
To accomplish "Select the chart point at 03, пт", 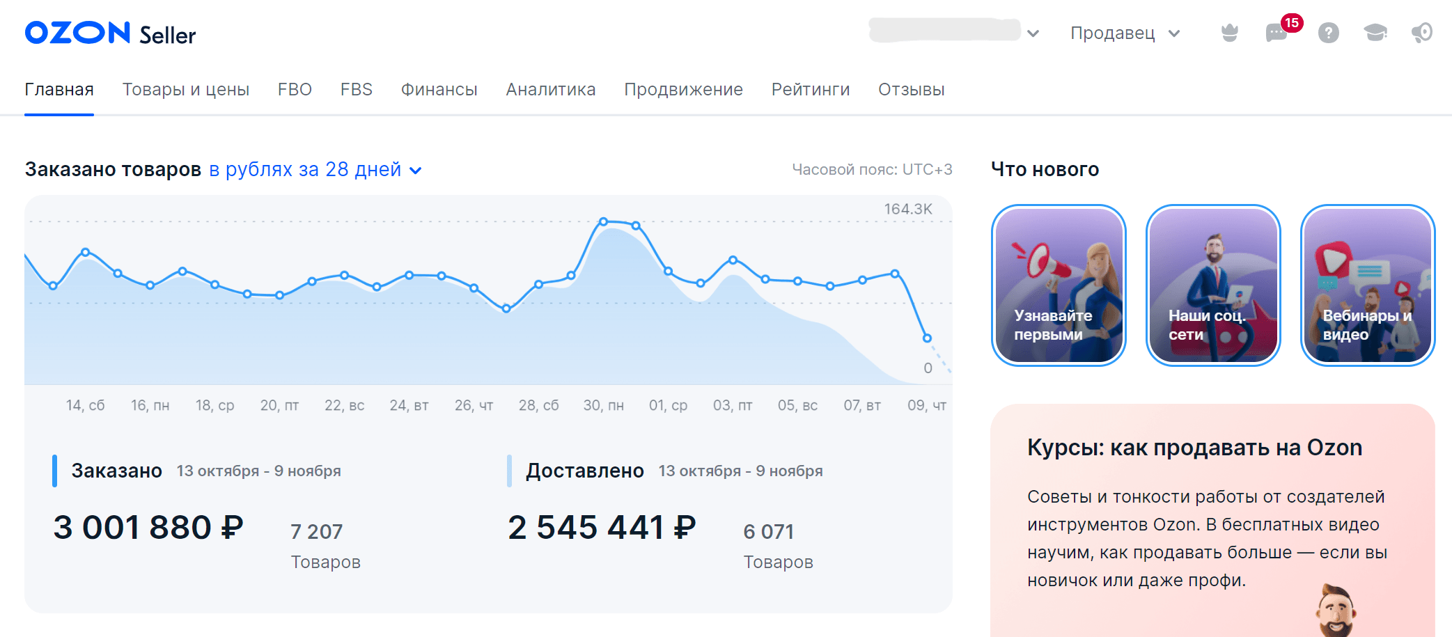I will pos(733,260).
